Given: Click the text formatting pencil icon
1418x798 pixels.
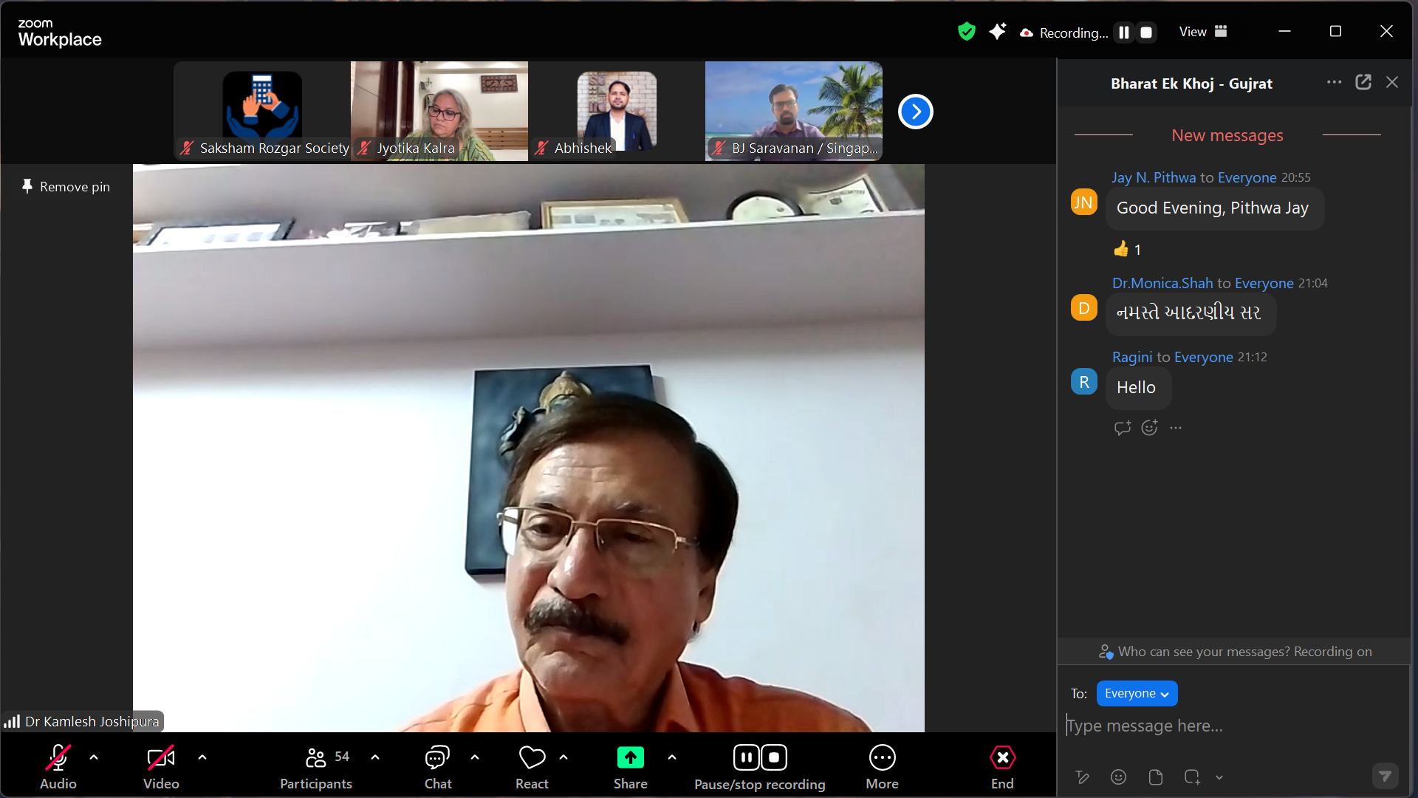Looking at the screenshot, I should pyautogui.click(x=1082, y=777).
